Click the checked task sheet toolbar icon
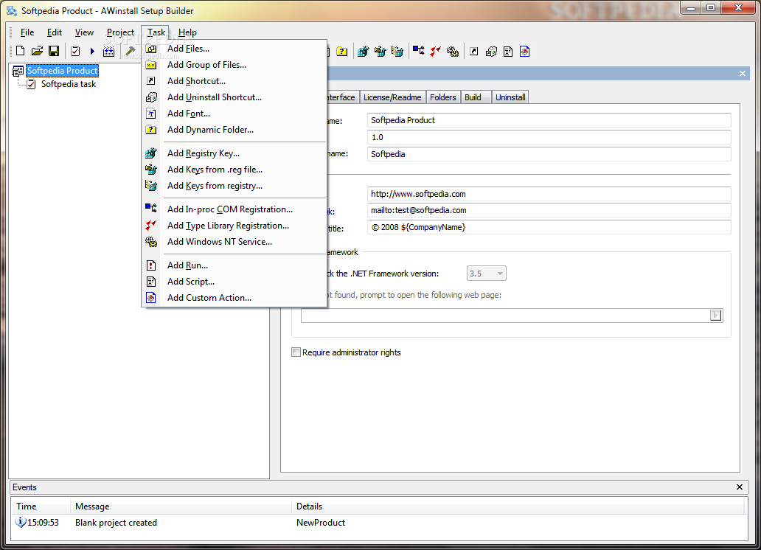761x550 pixels. [x=75, y=51]
